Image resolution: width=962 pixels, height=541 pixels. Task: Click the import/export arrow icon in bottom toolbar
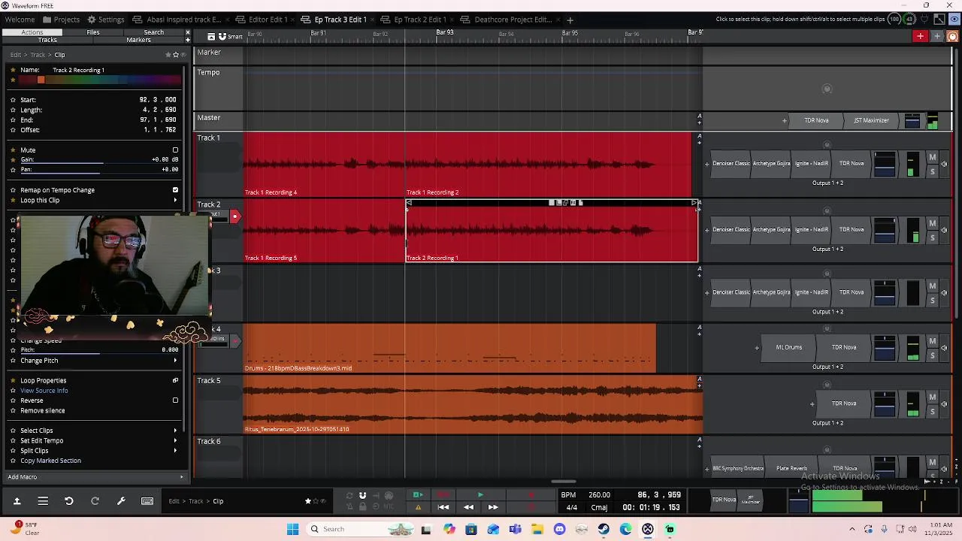tap(17, 501)
